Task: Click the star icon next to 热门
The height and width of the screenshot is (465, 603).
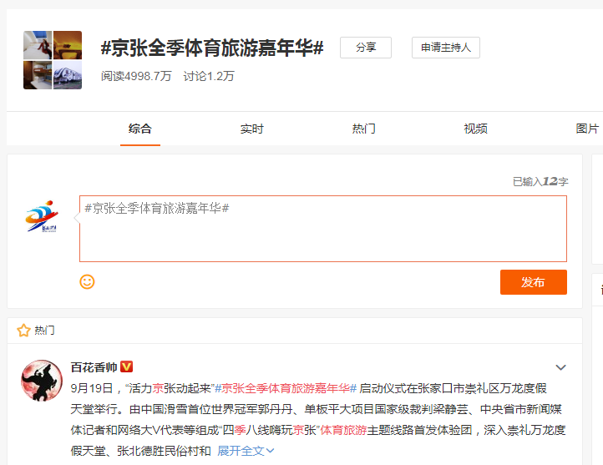Action: [x=23, y=331]
